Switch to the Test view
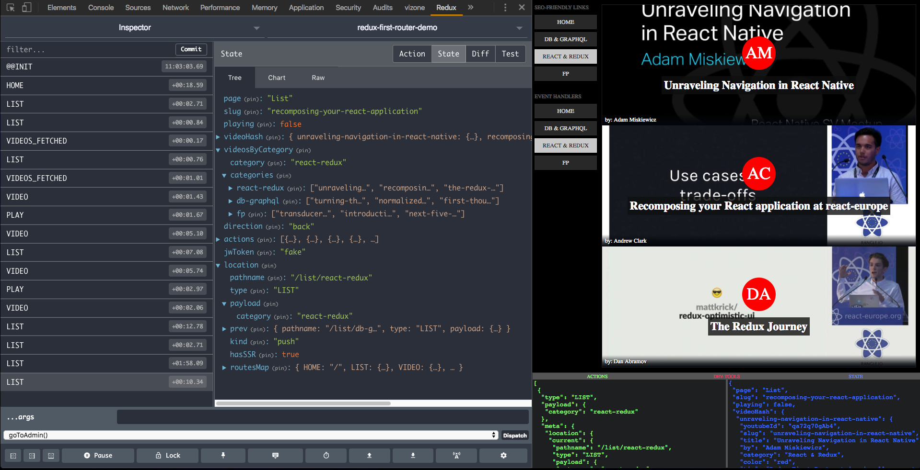 pos(510,54)
